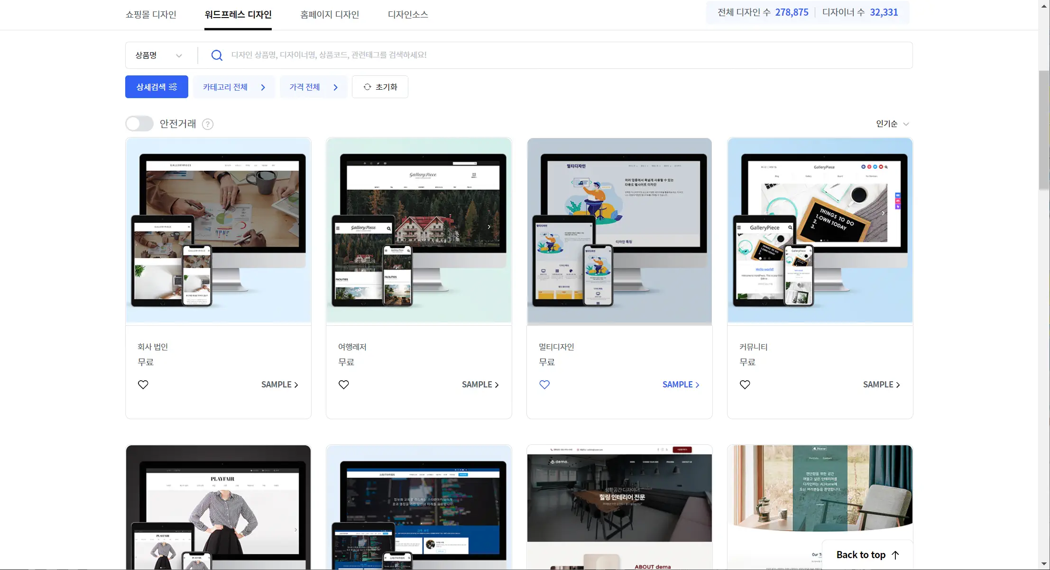
Task: Switch to 홈페이지 디자인 tab
Action: 330,15
